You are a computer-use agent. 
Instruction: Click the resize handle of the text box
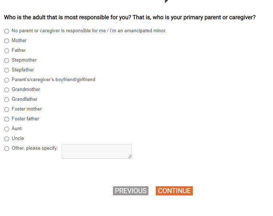pos(130,157)
